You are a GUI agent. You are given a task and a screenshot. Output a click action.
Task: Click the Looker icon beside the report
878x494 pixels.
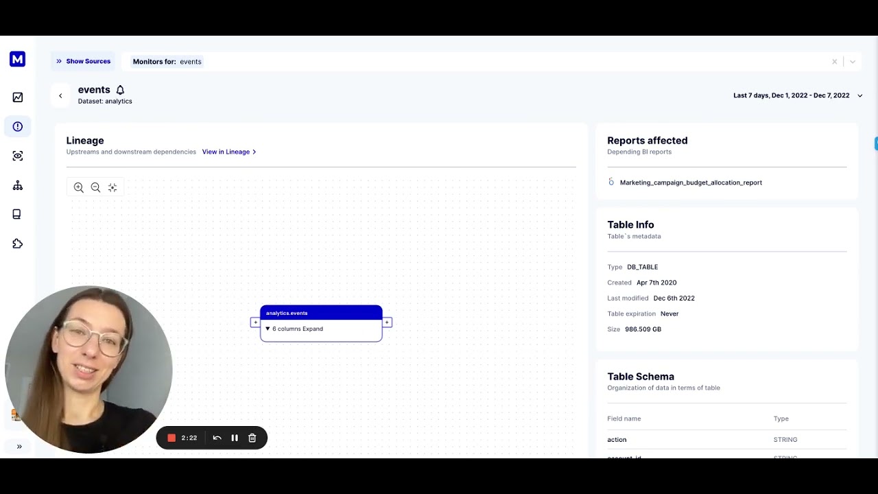coord(611,182)
